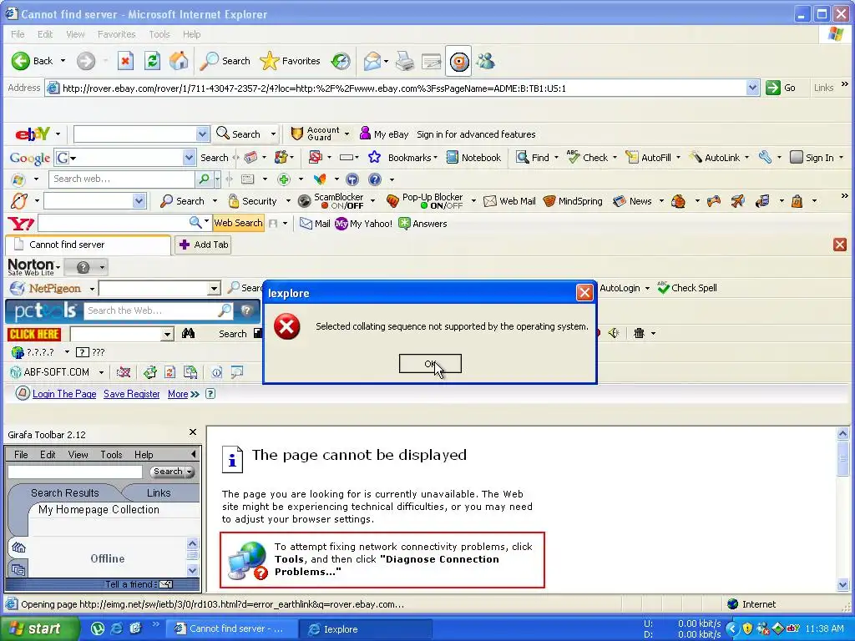The image size is (855, 641).
Task: Click the 'Search web...' input field
Action: 122,179
